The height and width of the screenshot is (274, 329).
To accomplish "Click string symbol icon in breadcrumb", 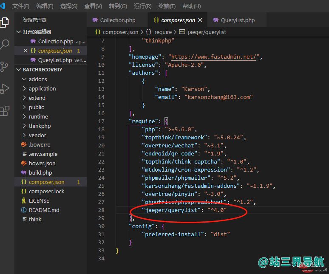I will coord(182,32).
